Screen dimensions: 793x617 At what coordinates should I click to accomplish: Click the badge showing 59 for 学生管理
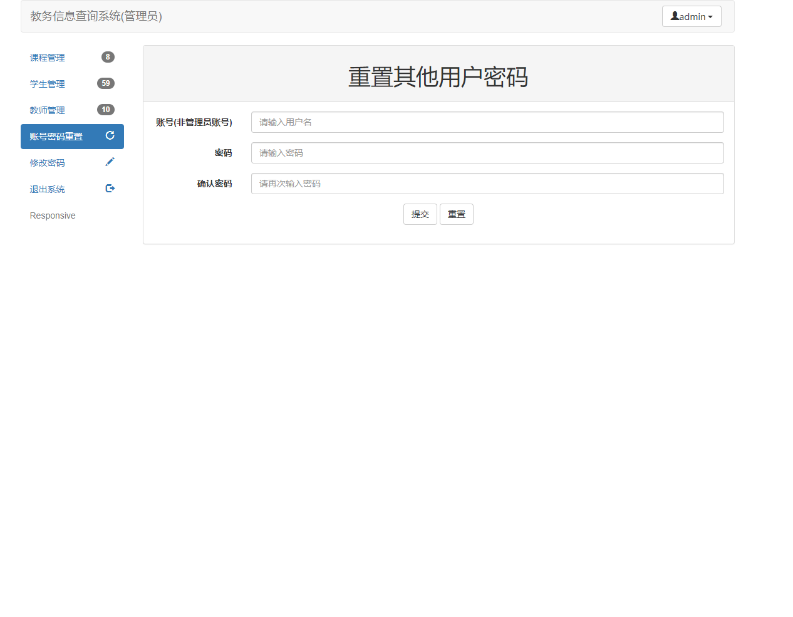106,83
